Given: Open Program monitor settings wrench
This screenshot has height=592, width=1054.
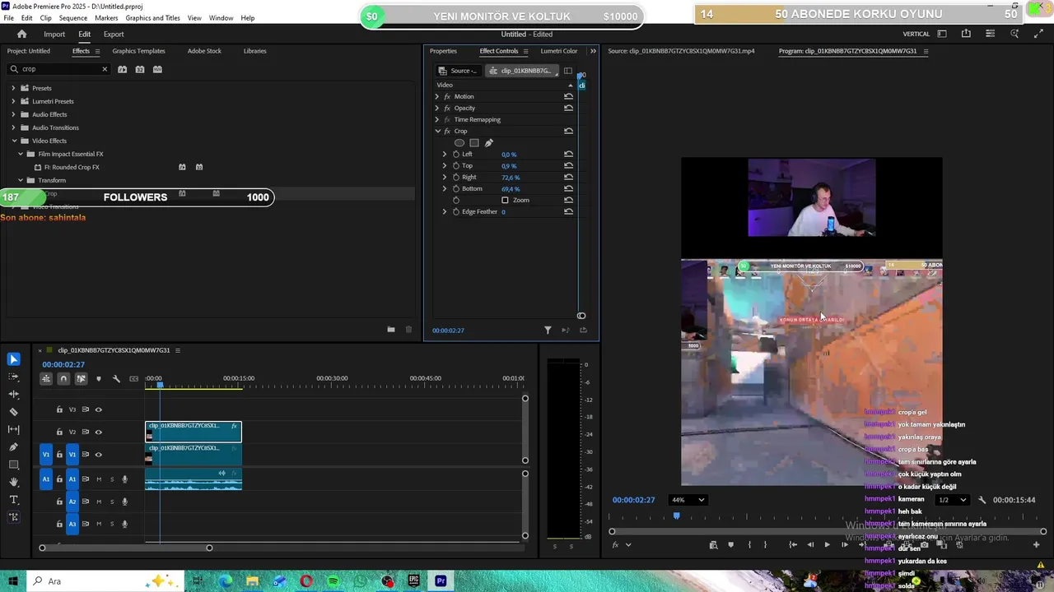Looking at the screenshot, I should (x=982, y=500).
